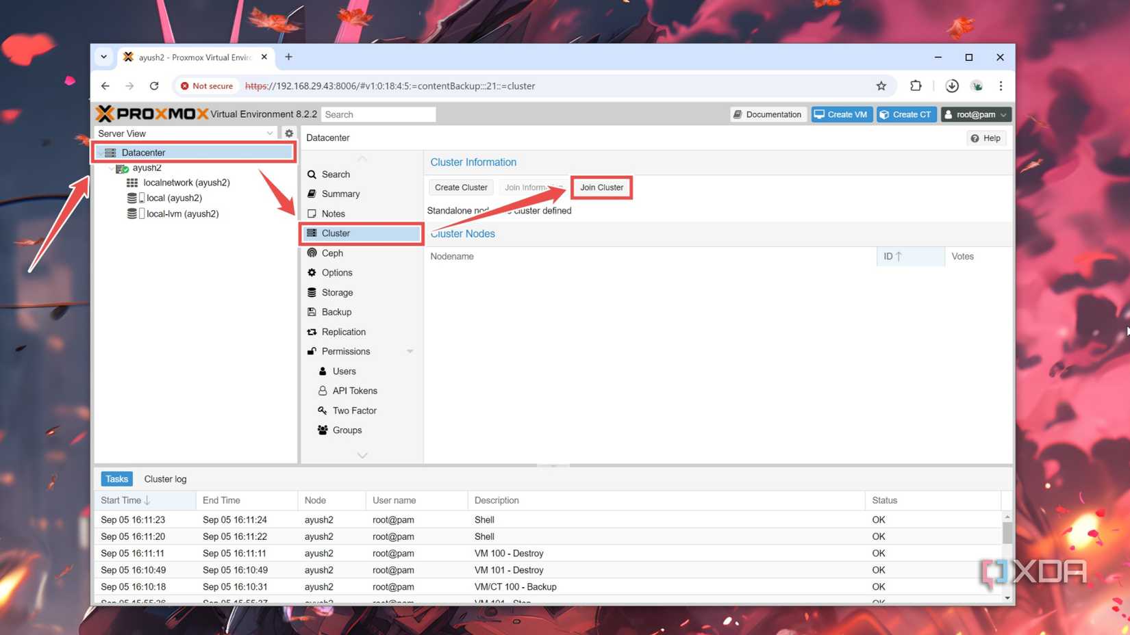The width and height of the screenshot is (1130, 635).
Task: Open Two Factor authentication settings
Action: point(354,410)
